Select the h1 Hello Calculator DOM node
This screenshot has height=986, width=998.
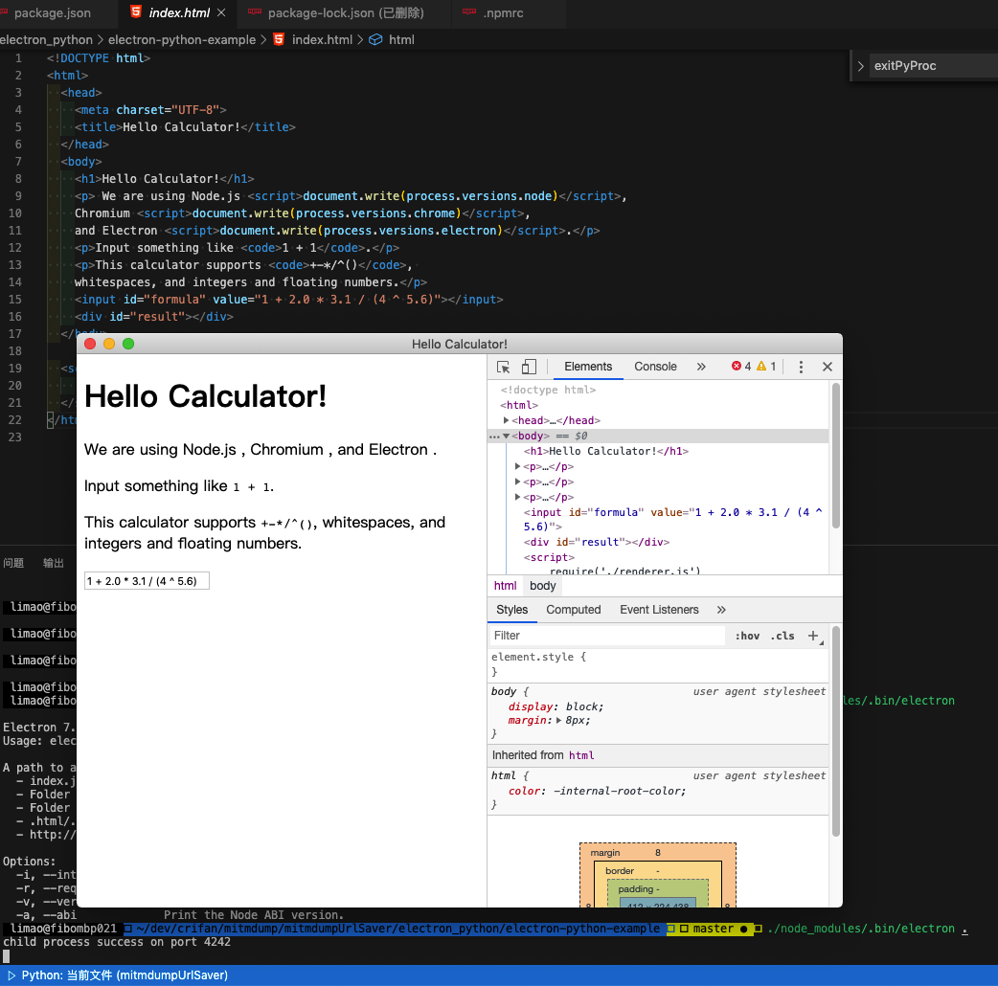606,451
